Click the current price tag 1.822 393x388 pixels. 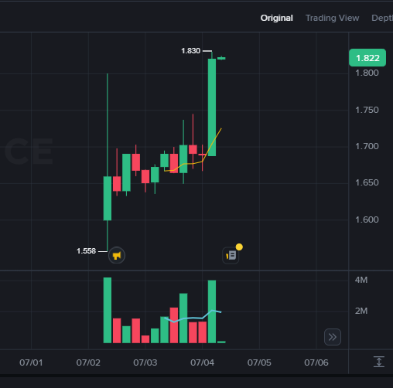(367, 58)
